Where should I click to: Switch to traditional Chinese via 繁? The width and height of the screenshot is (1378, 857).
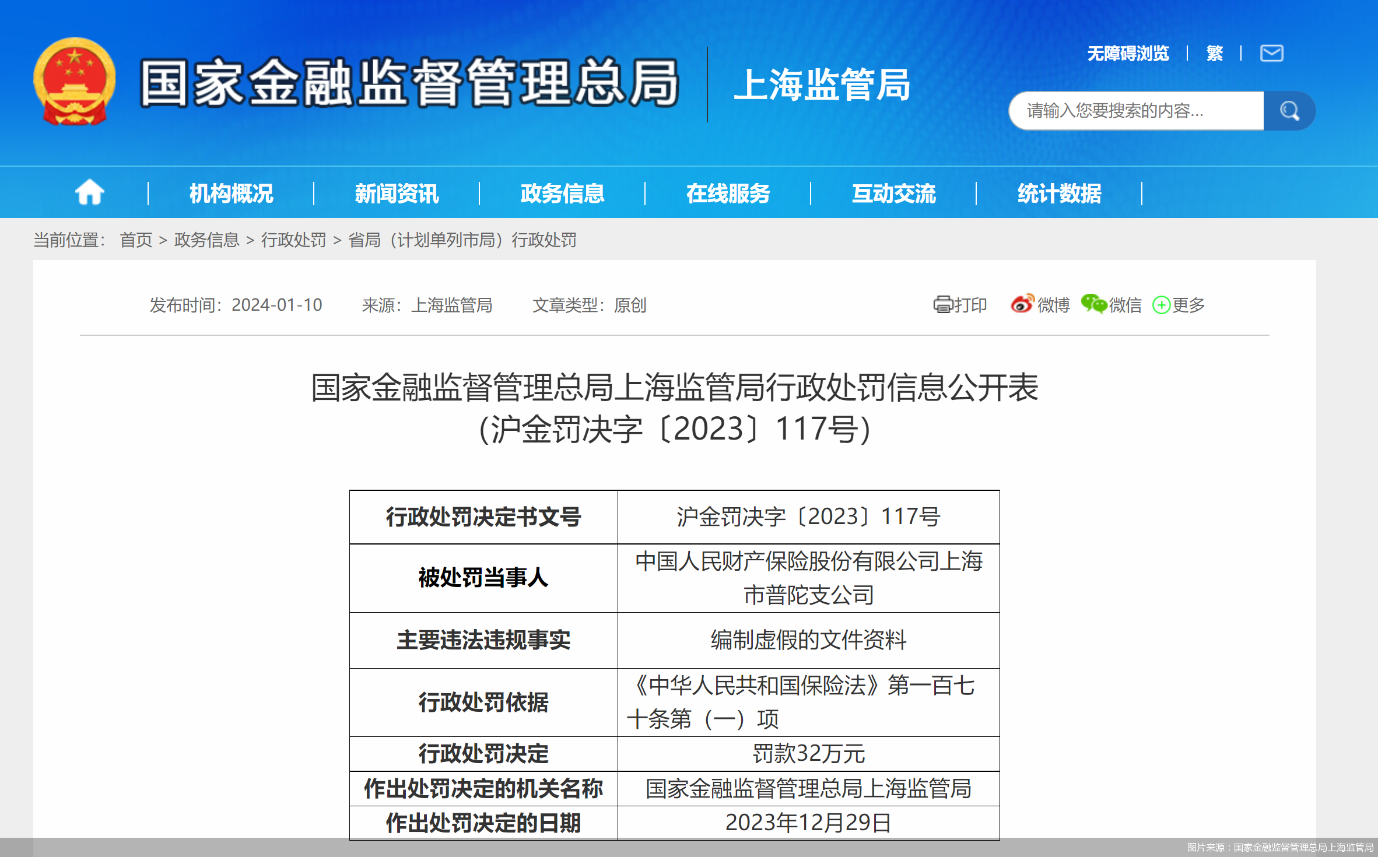pos(1214,53)
